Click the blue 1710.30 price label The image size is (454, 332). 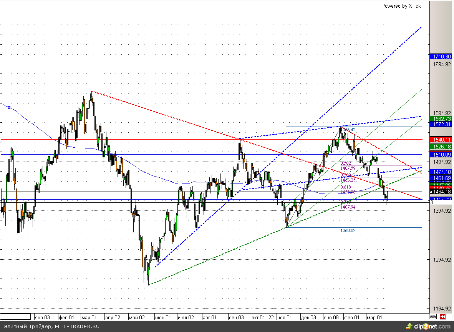coord(441,56)
